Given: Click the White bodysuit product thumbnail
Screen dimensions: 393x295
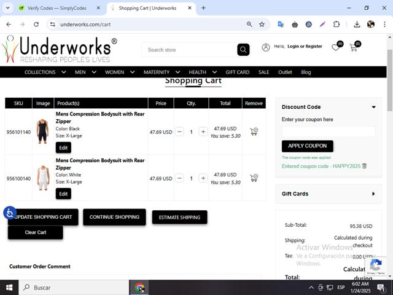Looking at the screenshot, I should pos(43,178).
